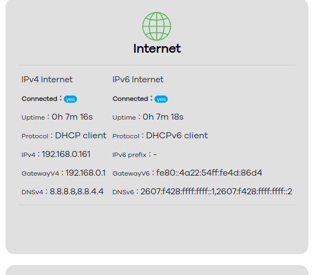Click the IPv4 Connected yes badge
This screenshot has height=275, width=315.
tap(70, 99)
